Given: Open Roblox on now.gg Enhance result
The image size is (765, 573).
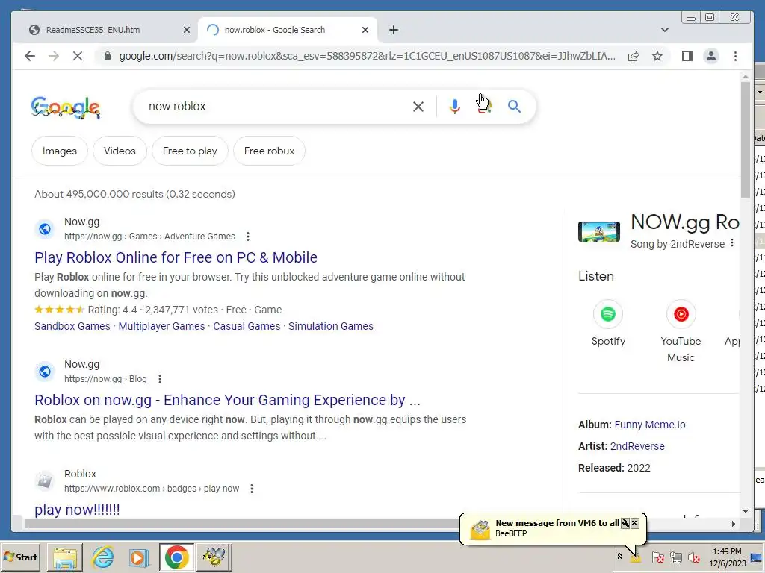Looking at the screenshot, I should [x=227, y=400].
